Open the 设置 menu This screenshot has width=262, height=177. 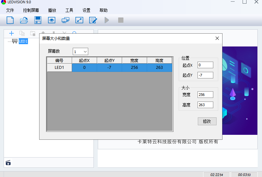pos(87,10)
